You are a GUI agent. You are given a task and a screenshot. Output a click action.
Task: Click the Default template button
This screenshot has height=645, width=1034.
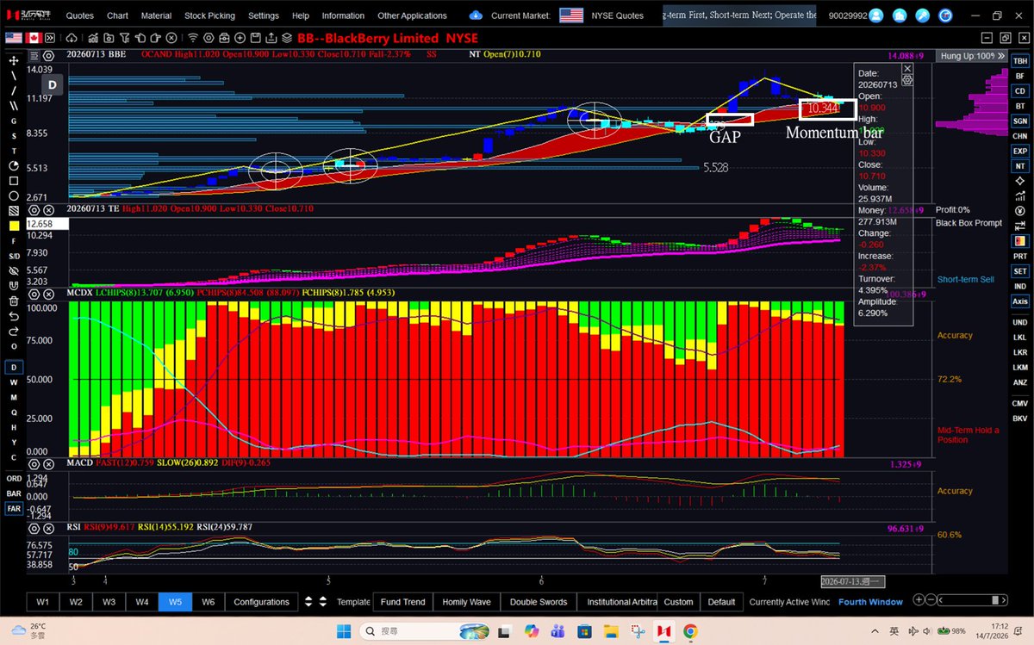721,602
